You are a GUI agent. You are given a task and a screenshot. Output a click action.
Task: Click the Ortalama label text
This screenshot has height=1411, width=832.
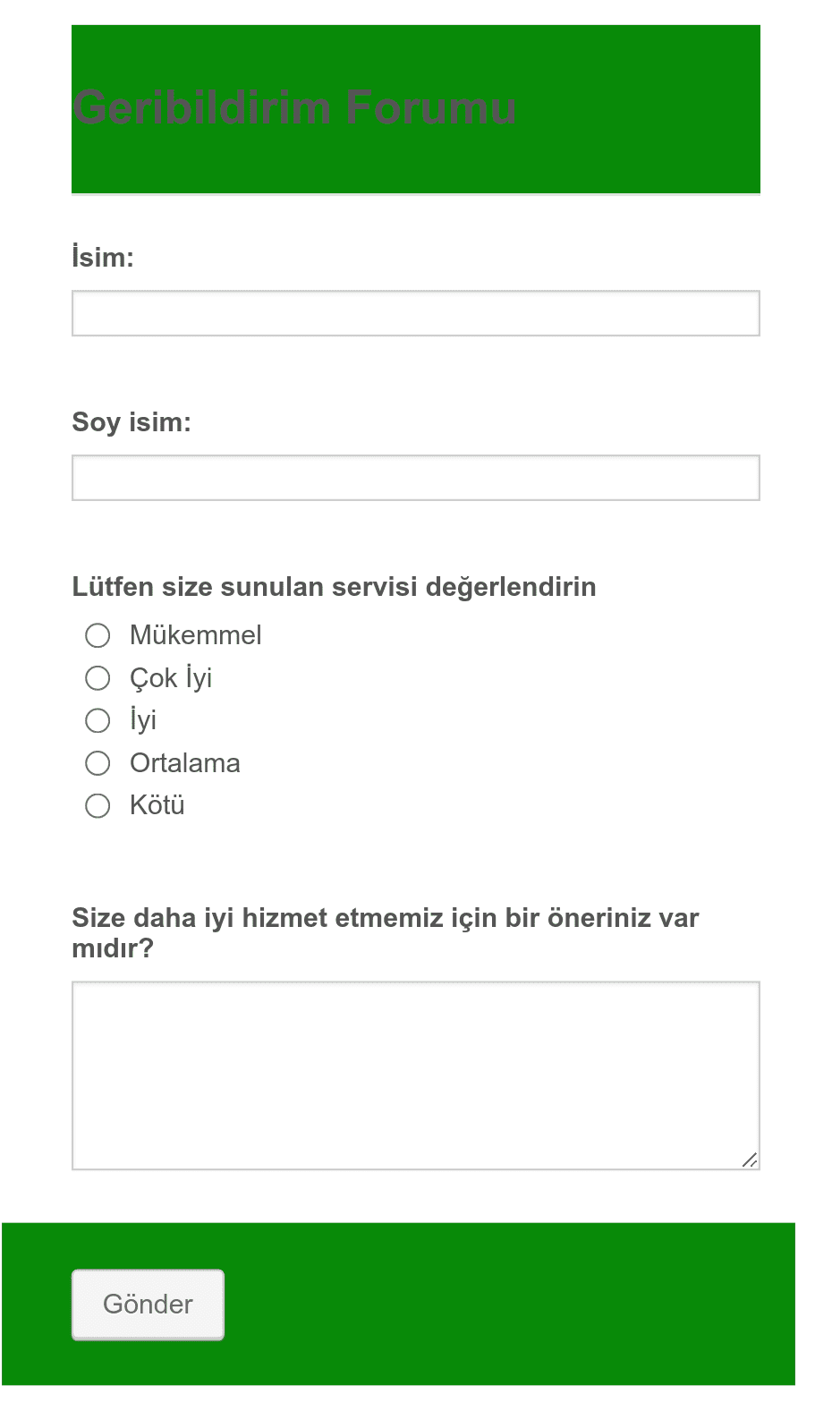coord(185,763)
